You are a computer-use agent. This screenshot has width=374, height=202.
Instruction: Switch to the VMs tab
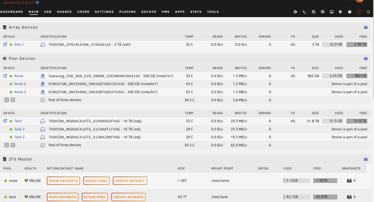(166, 12)
